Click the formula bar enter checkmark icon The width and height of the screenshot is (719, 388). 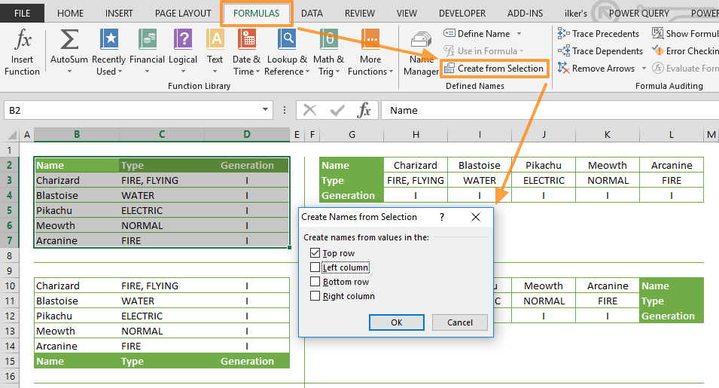click(337, 110)
